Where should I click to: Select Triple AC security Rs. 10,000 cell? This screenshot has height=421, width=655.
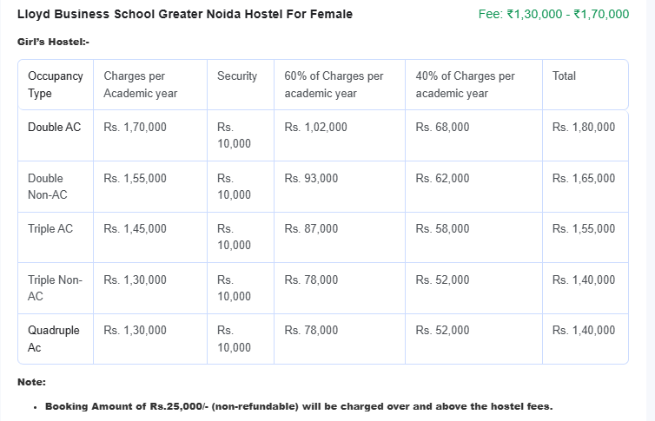point(234,237)
